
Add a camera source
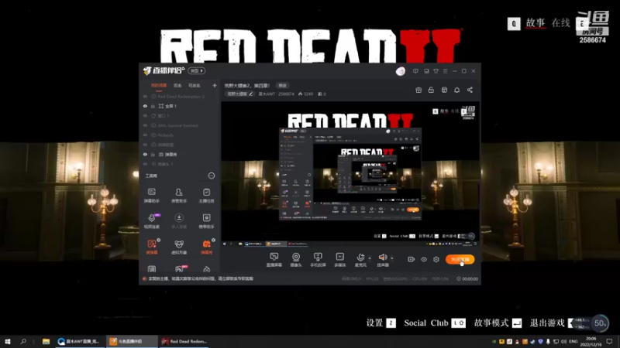tap(296, 260)
